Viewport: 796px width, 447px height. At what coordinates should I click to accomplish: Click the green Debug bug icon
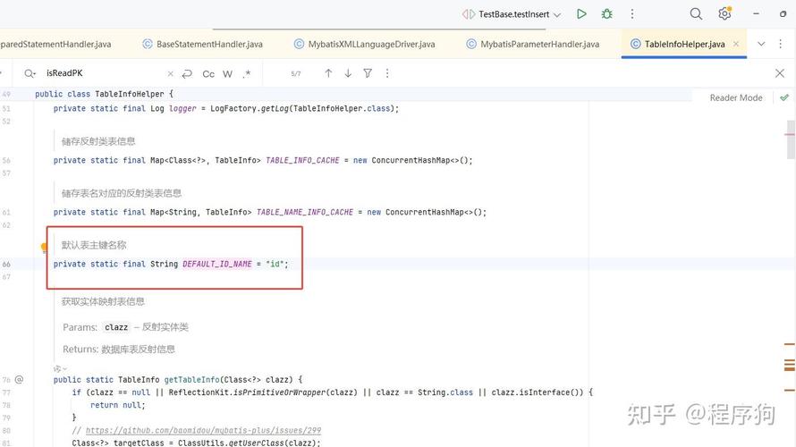pos(607,14)
